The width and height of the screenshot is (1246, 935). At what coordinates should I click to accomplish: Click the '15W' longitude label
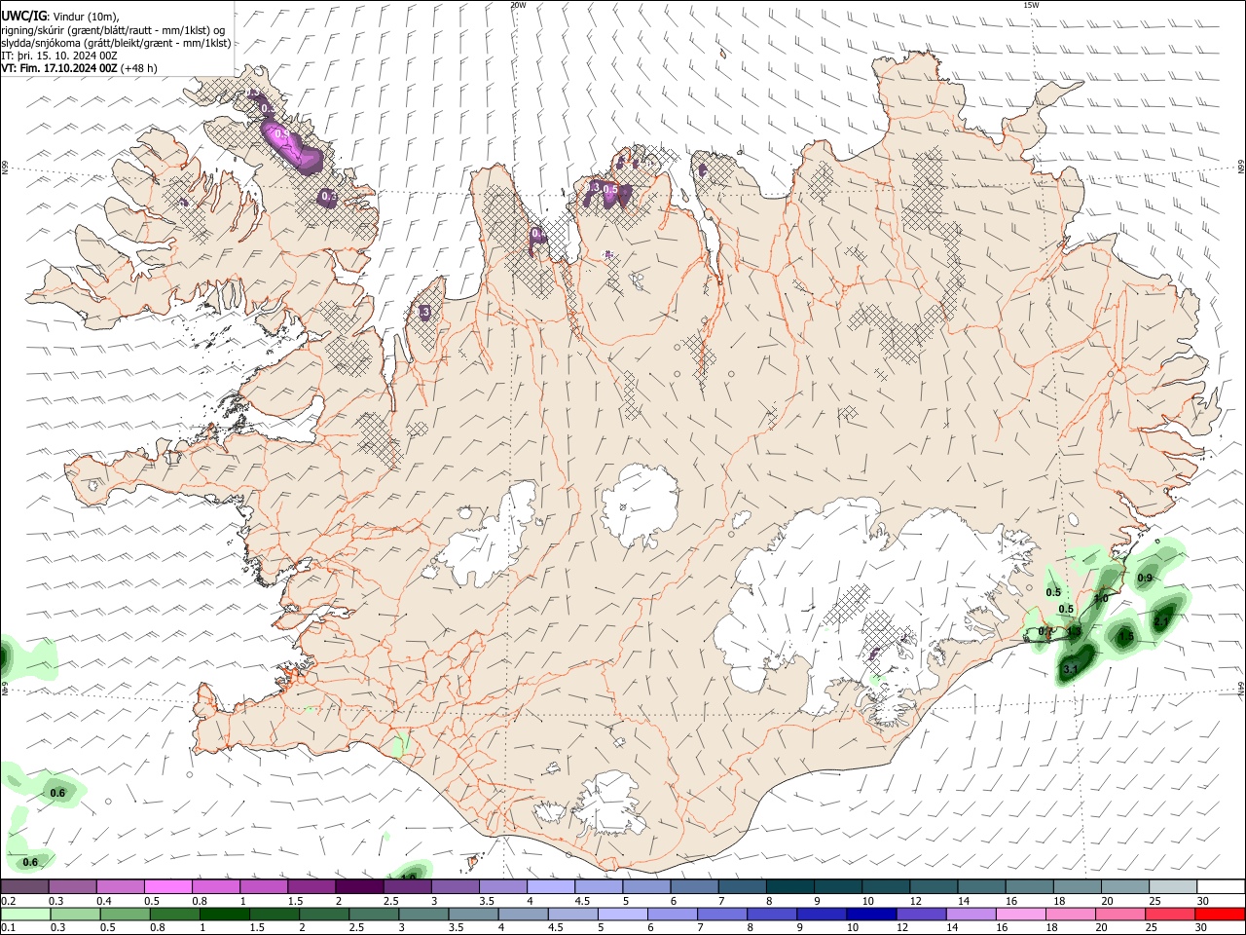point(1031,5)
